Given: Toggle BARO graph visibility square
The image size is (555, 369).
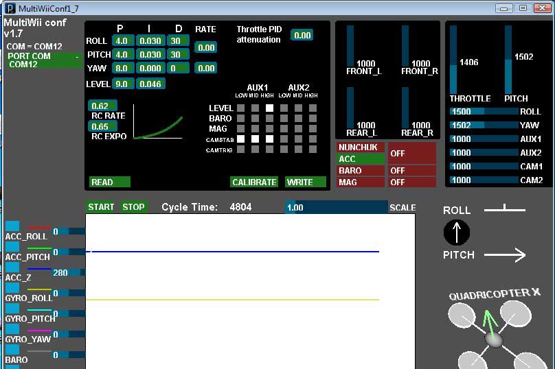Looking at the screenshot, I should tap(12, 349).
